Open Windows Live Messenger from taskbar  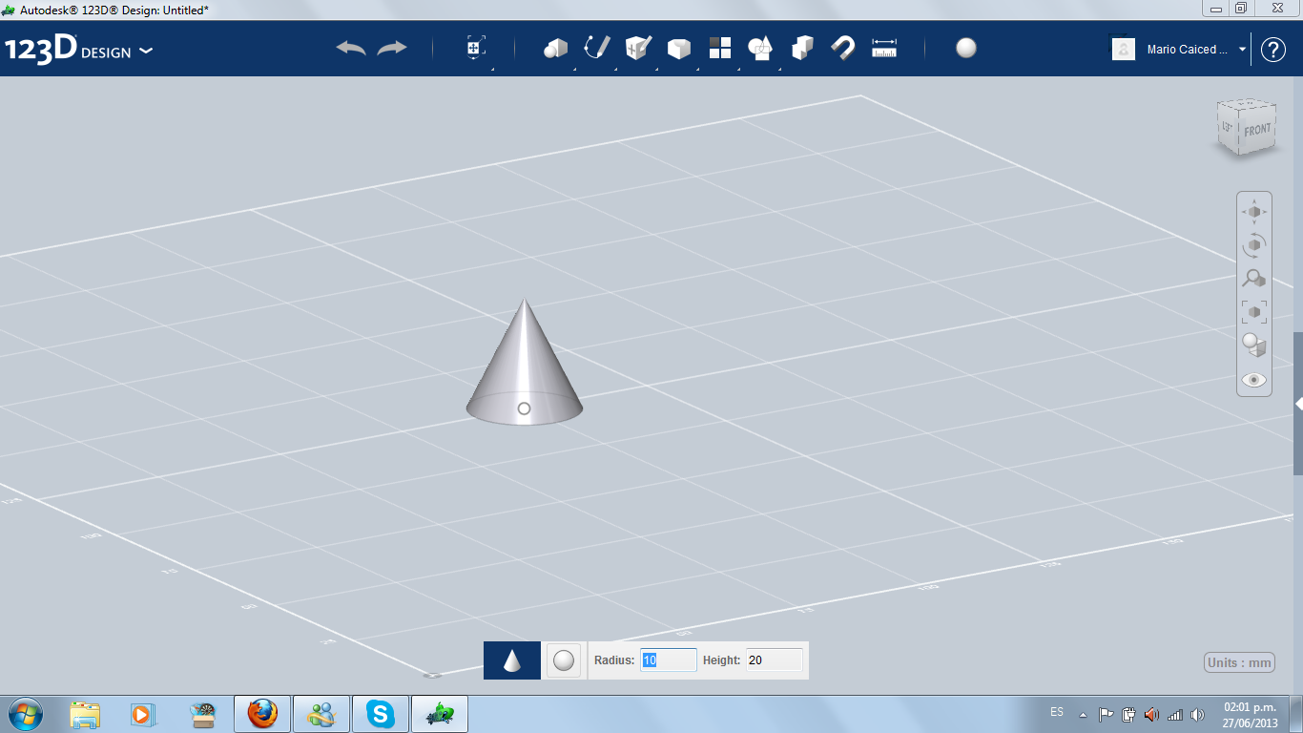click(x=321, y=714)
